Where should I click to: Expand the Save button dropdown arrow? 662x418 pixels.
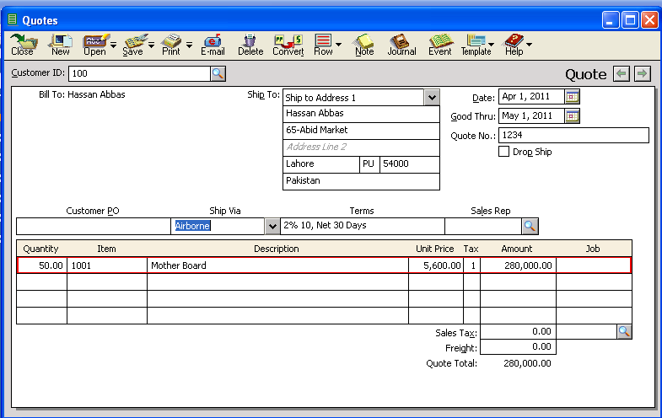click(x=151, y=46)
